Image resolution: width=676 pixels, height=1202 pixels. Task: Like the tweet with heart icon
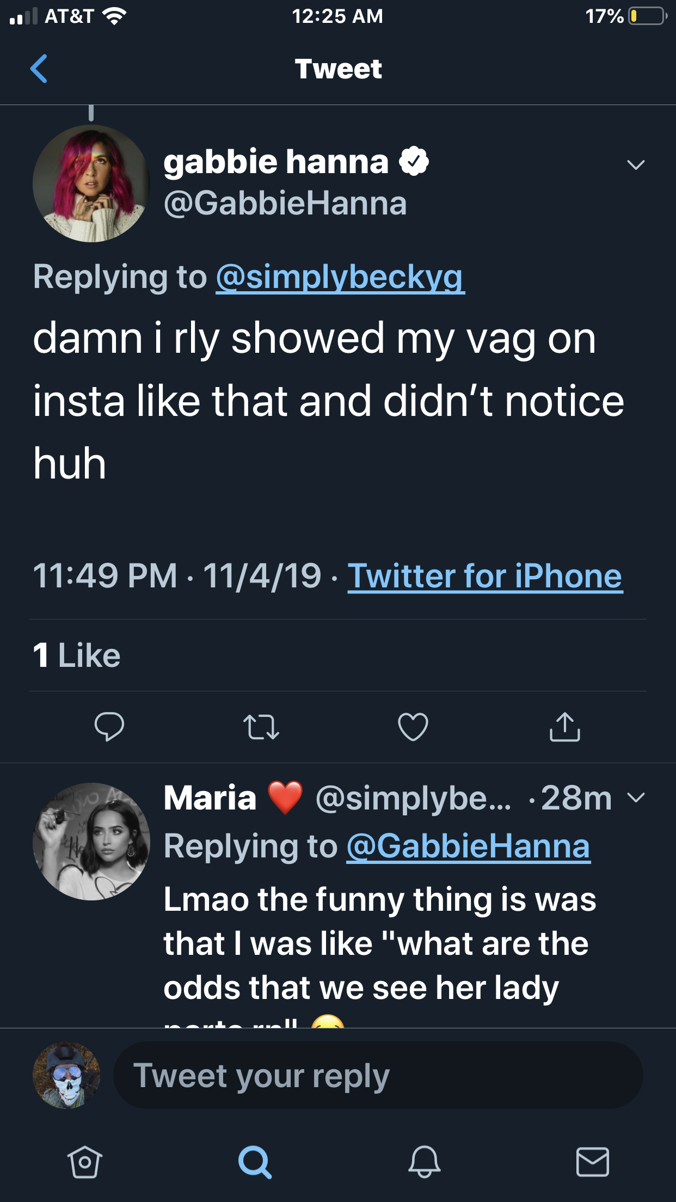(x=413, y=727)
